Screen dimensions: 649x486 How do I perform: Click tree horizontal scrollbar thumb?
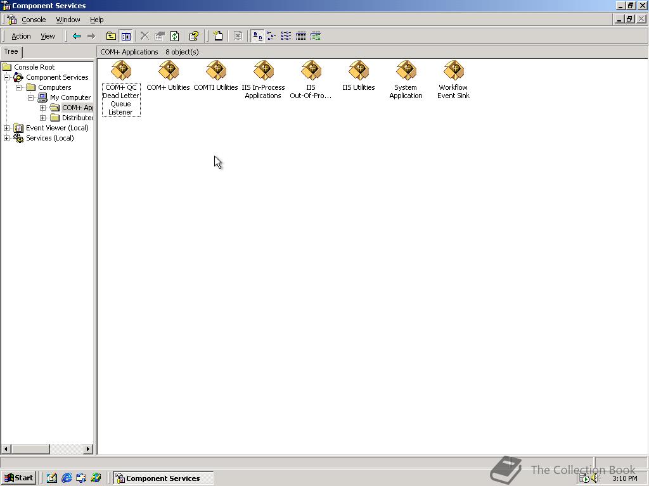pos(30,449)
